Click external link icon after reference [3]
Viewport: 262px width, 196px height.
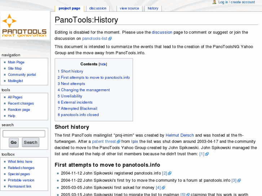point(239,181)
